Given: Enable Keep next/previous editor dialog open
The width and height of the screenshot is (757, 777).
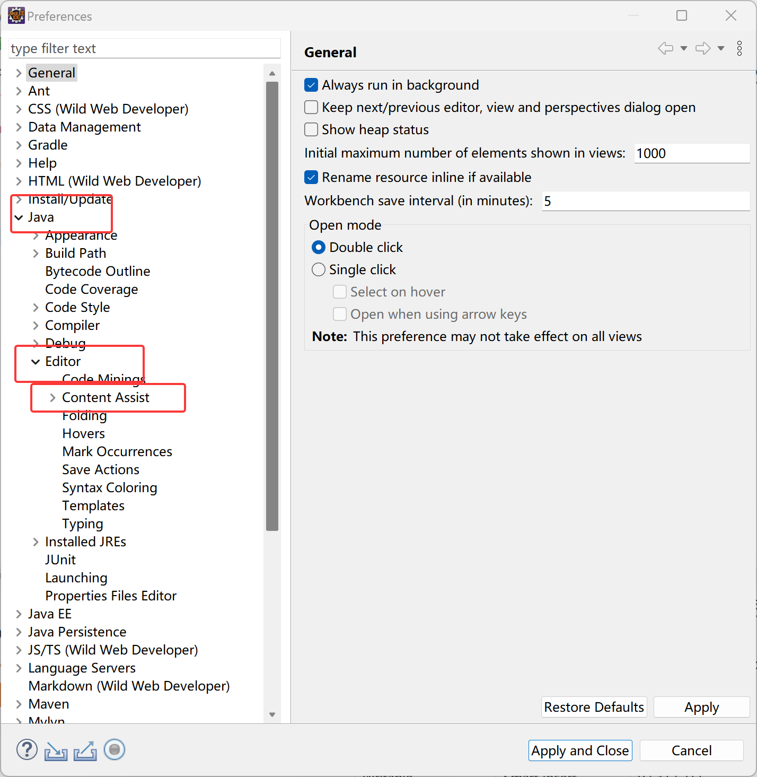Looking at the screenshot, I should (x=311, y=108).
